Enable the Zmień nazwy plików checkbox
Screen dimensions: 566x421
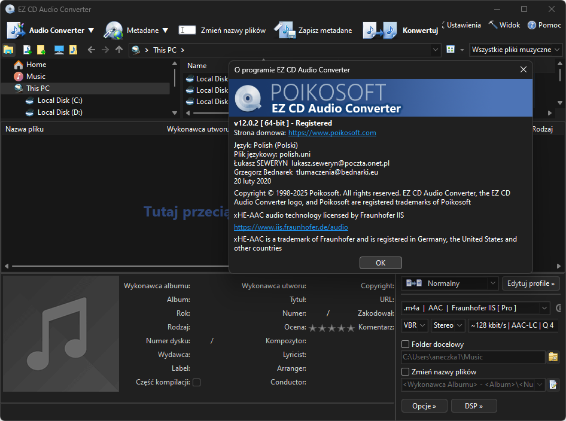[406, 371]
